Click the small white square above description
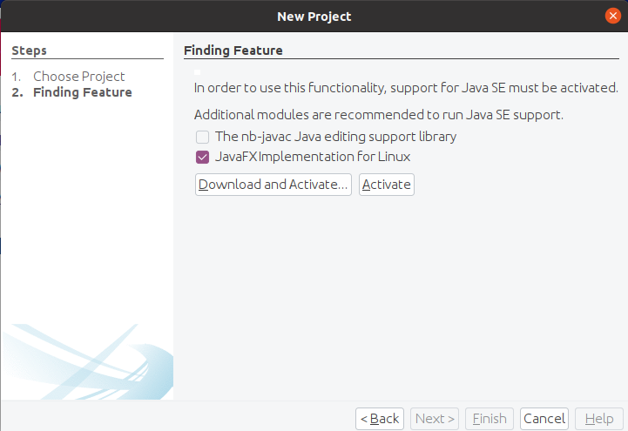628x431 pixels. pos(198,72)
